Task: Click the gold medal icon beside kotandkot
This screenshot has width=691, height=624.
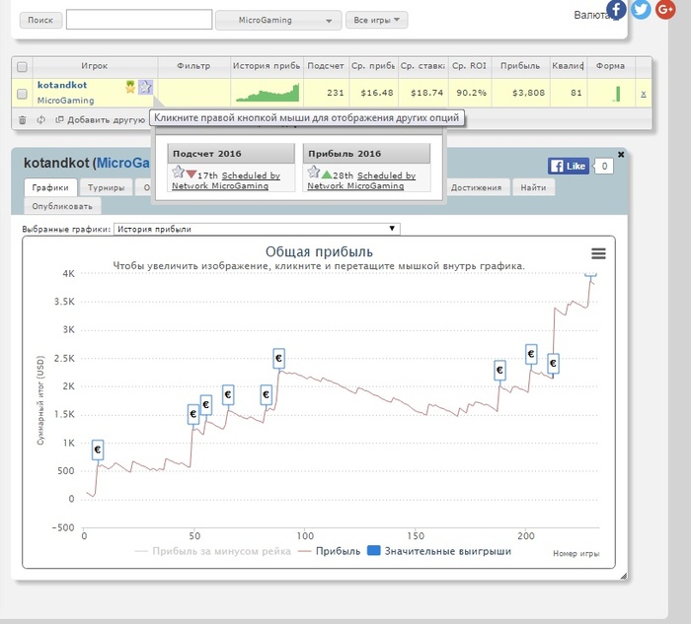Action: [x=130, y=87]
